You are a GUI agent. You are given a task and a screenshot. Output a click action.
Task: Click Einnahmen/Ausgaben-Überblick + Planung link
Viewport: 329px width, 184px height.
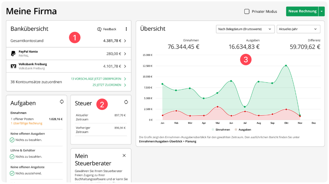[x=167, y=141]
